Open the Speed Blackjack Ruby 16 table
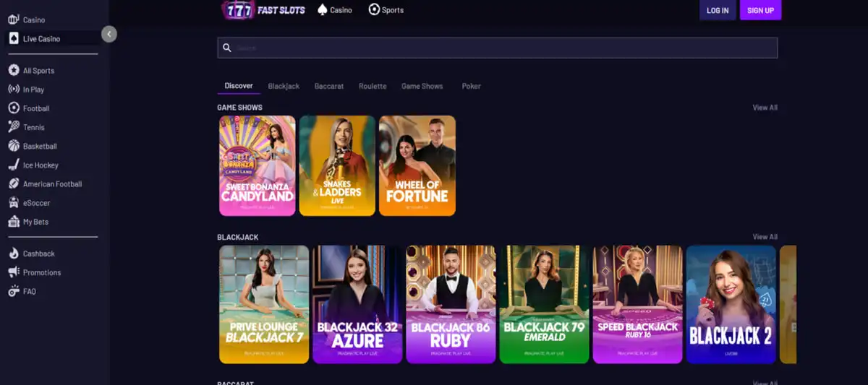 637,304
